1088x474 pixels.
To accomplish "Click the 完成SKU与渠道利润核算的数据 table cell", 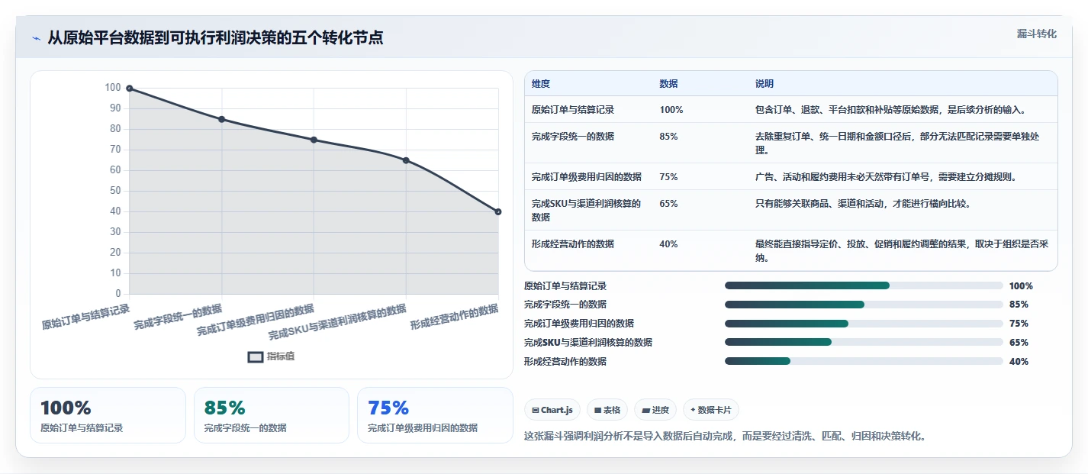I will pyautogui.click(x=587, y=211).
